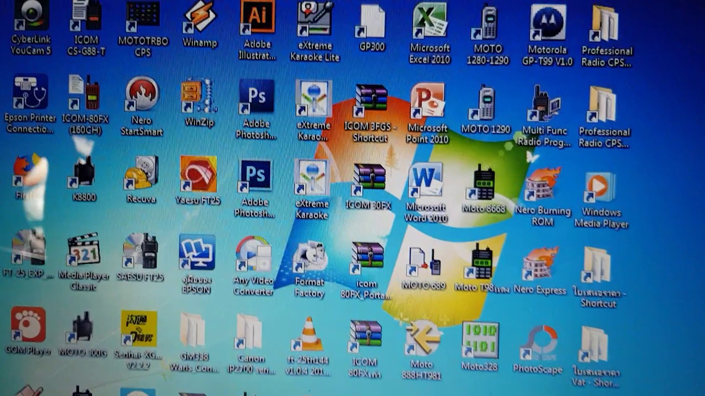Screen dimensions: 705x396
Task: Launch Winamp from the desktop
Action: pyautogui.click(x=199, y=25)
